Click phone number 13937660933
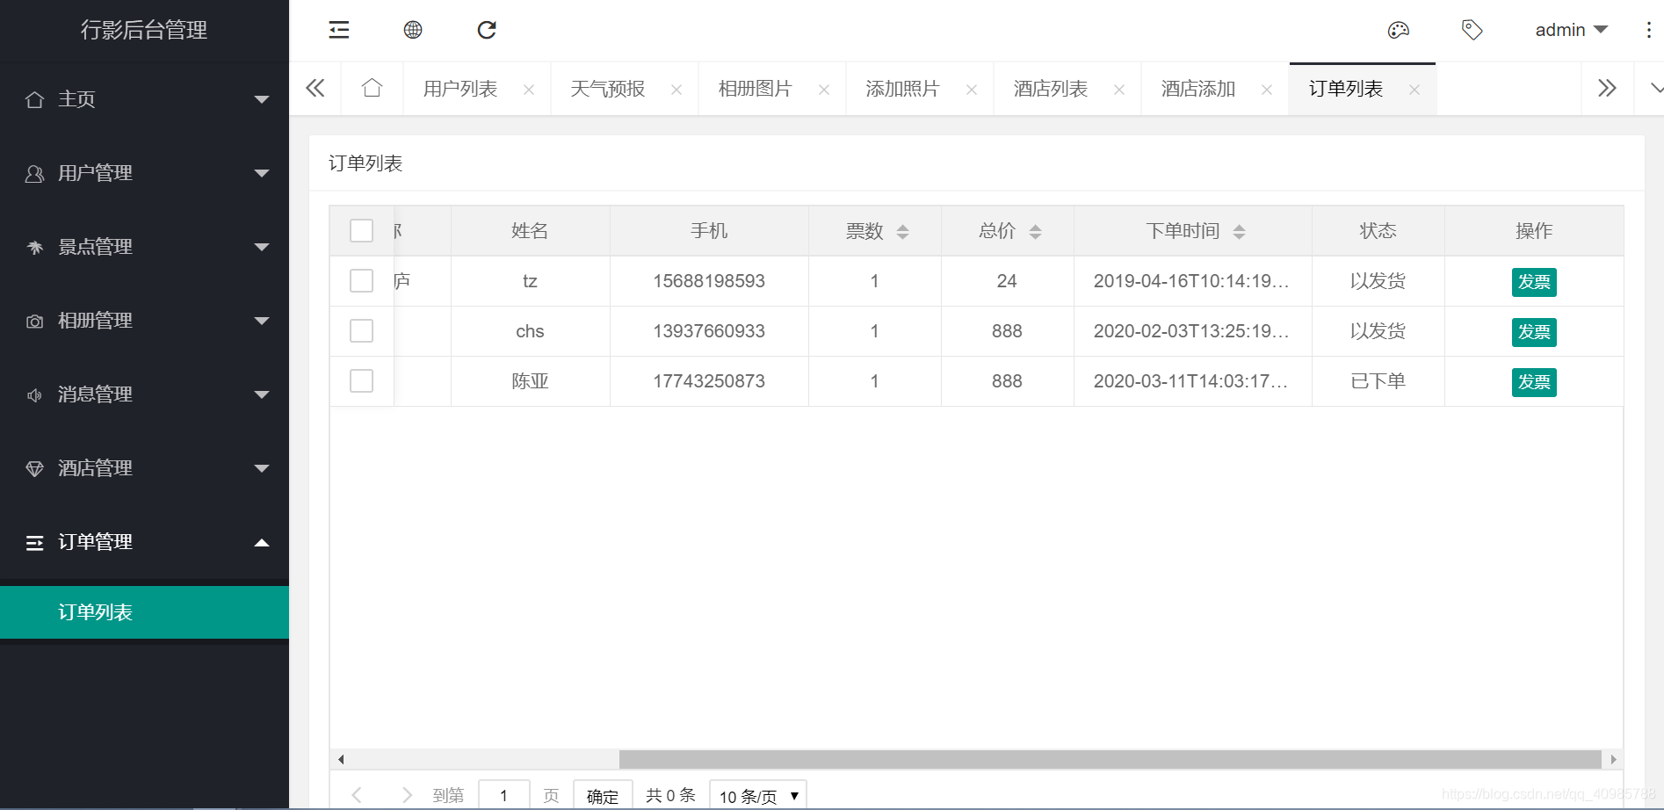Image resolution: width=1664 pixels, height=810 pixels. tap(709, 331)
